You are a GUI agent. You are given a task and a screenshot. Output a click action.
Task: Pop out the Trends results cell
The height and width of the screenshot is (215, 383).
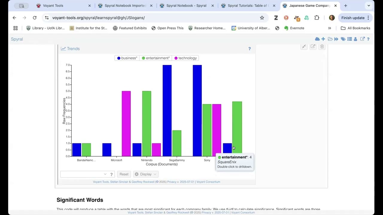pos(313,47)
